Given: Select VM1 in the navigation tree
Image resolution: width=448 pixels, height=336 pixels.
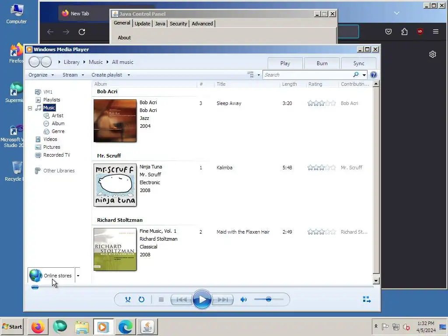Looking at the screenshot, I should click(x=48, y=92).
